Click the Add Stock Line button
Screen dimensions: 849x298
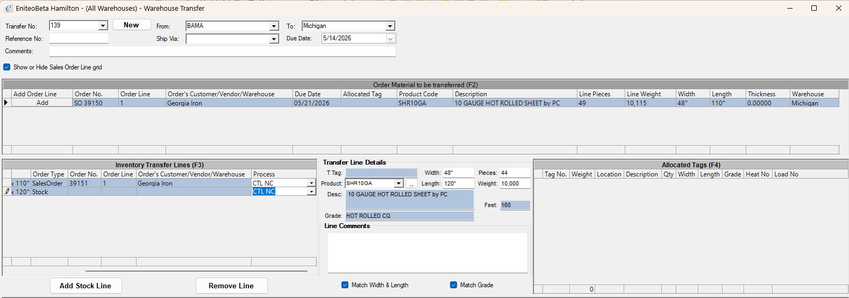point(86,286)
